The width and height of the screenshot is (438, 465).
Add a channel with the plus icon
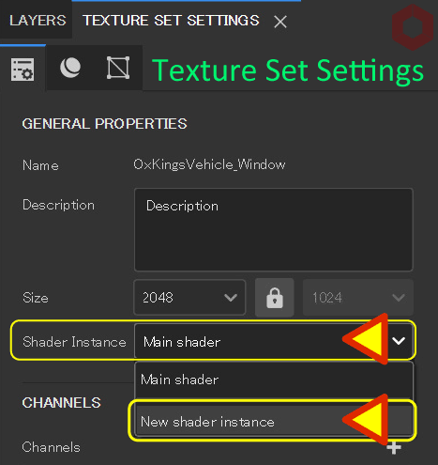(x=394, y=448)
